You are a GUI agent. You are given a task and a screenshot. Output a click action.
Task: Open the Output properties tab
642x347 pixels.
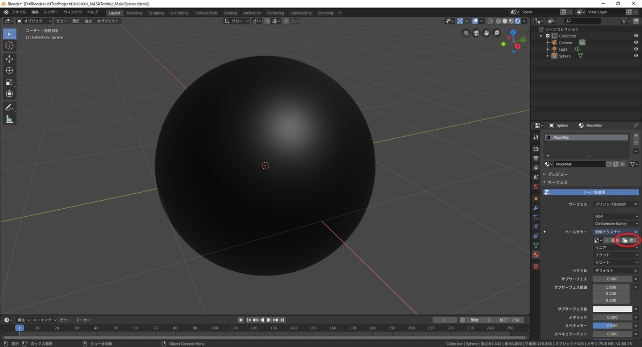[x=536, y=159]
